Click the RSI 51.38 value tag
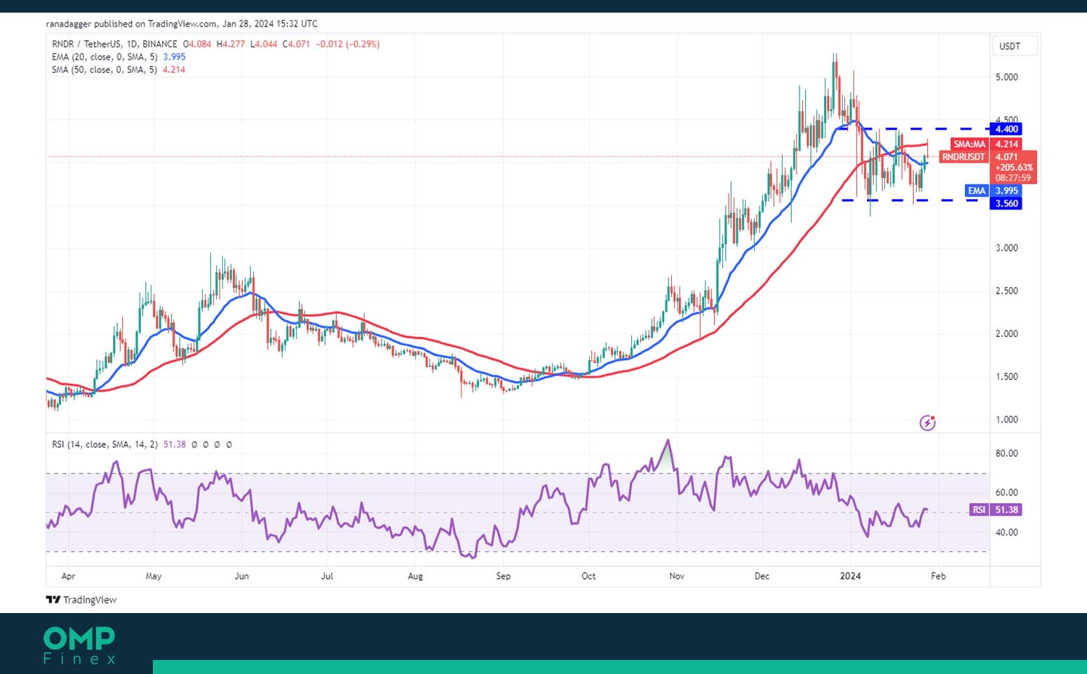Viewport: 1087px width, 674px height. (996, 509)
